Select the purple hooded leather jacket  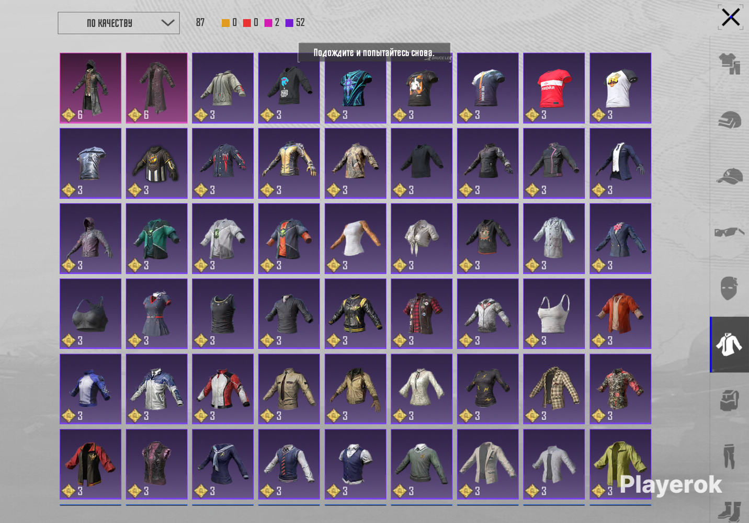pos(90,238)
